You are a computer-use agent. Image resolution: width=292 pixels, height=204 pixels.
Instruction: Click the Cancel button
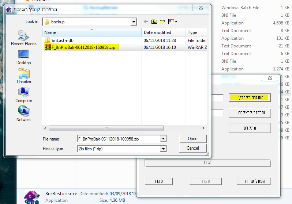[192, 148]
